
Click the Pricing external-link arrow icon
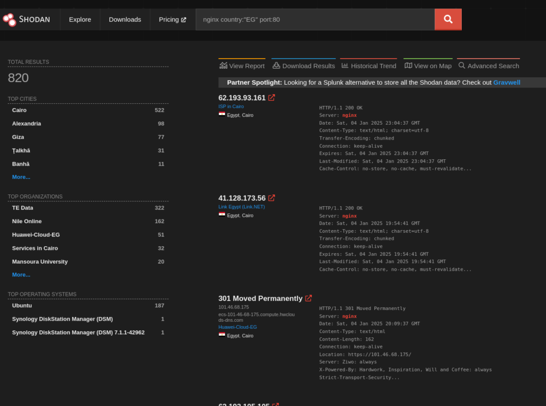pyautogui.click(x=183, y=20)
